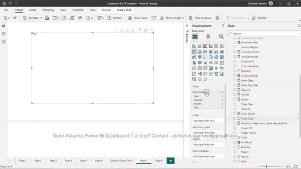Screen dimensions: 301x169
Task: Open filter icon on visual header
Action: [140, 30]
